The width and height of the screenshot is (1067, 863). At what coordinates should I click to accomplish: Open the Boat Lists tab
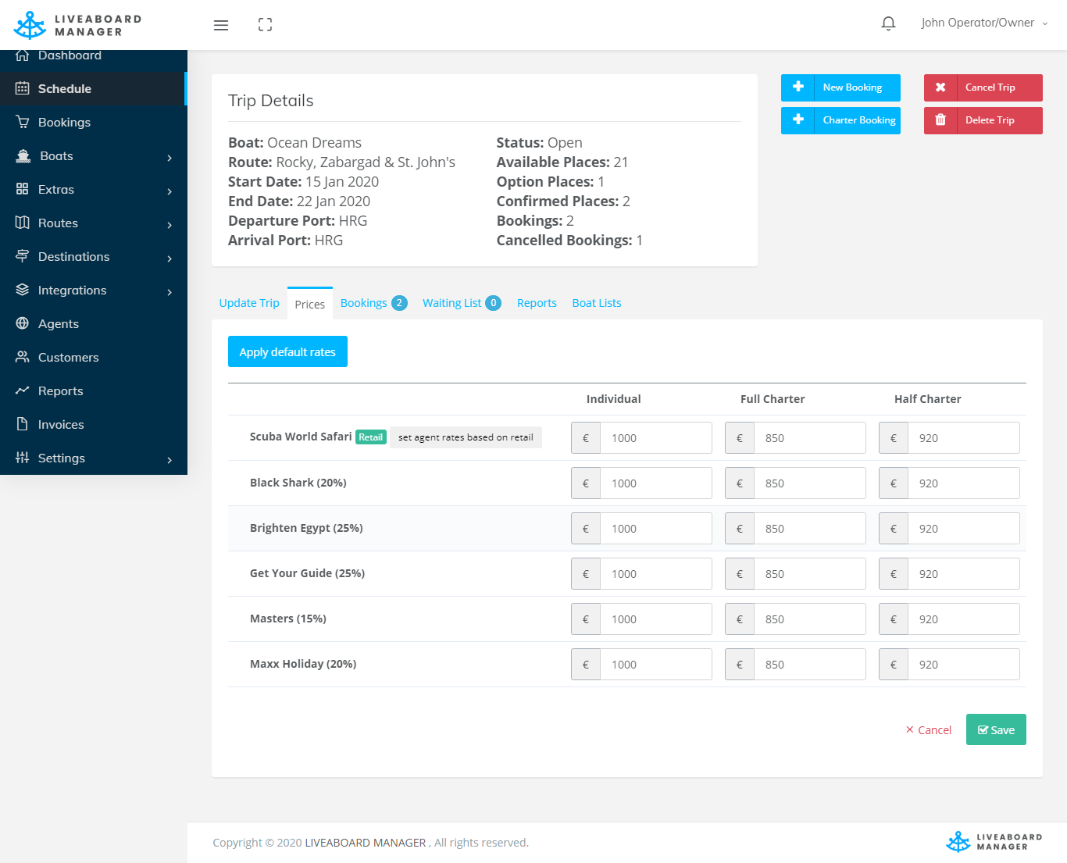coord(596,303)
